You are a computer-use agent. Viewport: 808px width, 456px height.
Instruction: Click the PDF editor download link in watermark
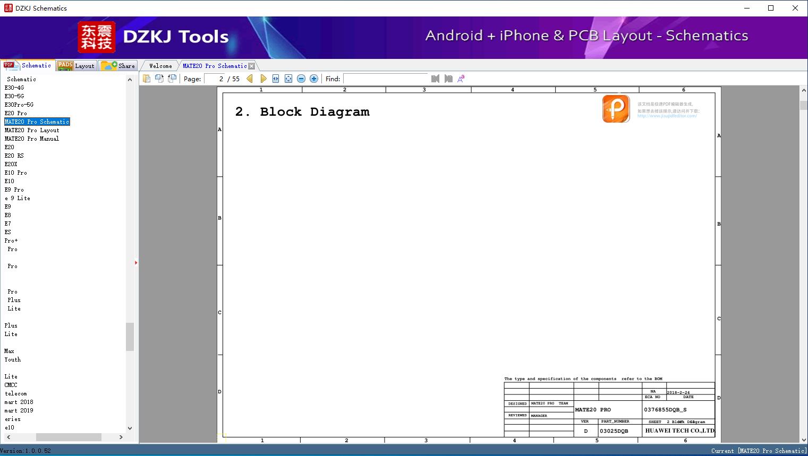click(x=667, y=116)
